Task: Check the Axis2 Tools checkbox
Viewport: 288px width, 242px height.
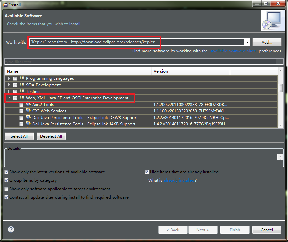Action: [x=21, y=105]
